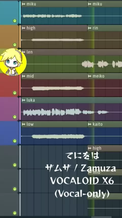Toggle mute LED on the orange high track
The width and height of the screenshot is (122, 218).
15,45
